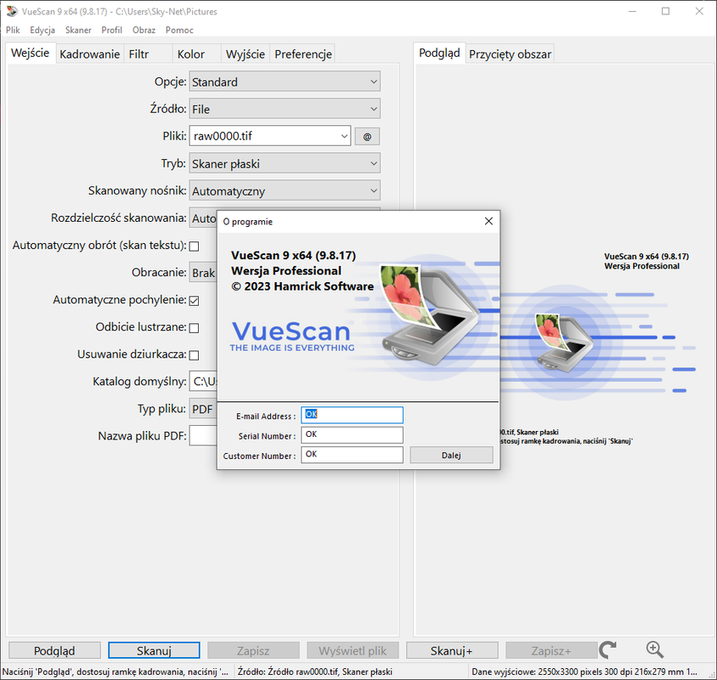Viewport: 717px width, 680px height.
Task: Click the Podgląd button at bottom
Action: (54, 650)
